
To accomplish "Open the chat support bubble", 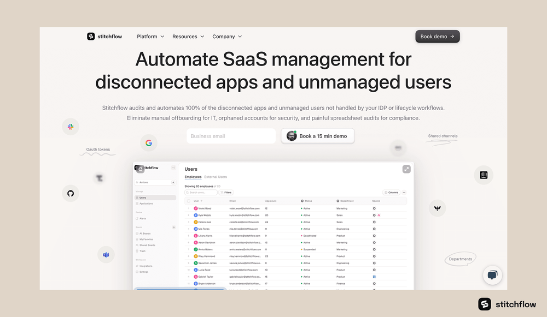I will tap(492, 275).
